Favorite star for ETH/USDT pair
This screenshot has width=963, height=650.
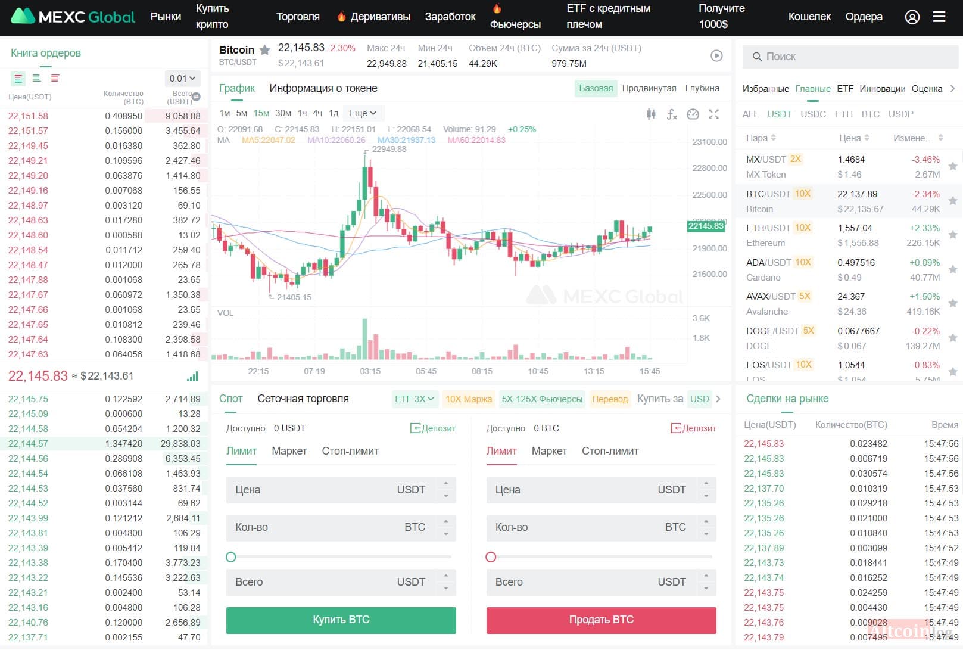coord(953,235)
